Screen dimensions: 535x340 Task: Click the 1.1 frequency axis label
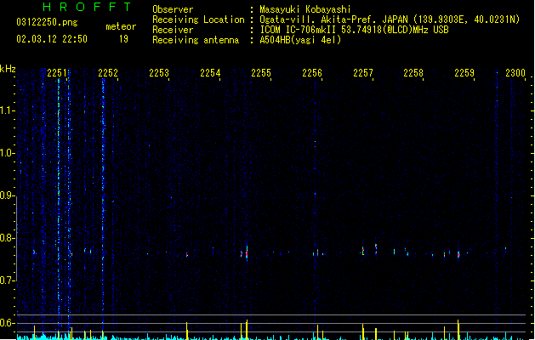(7, 110)
